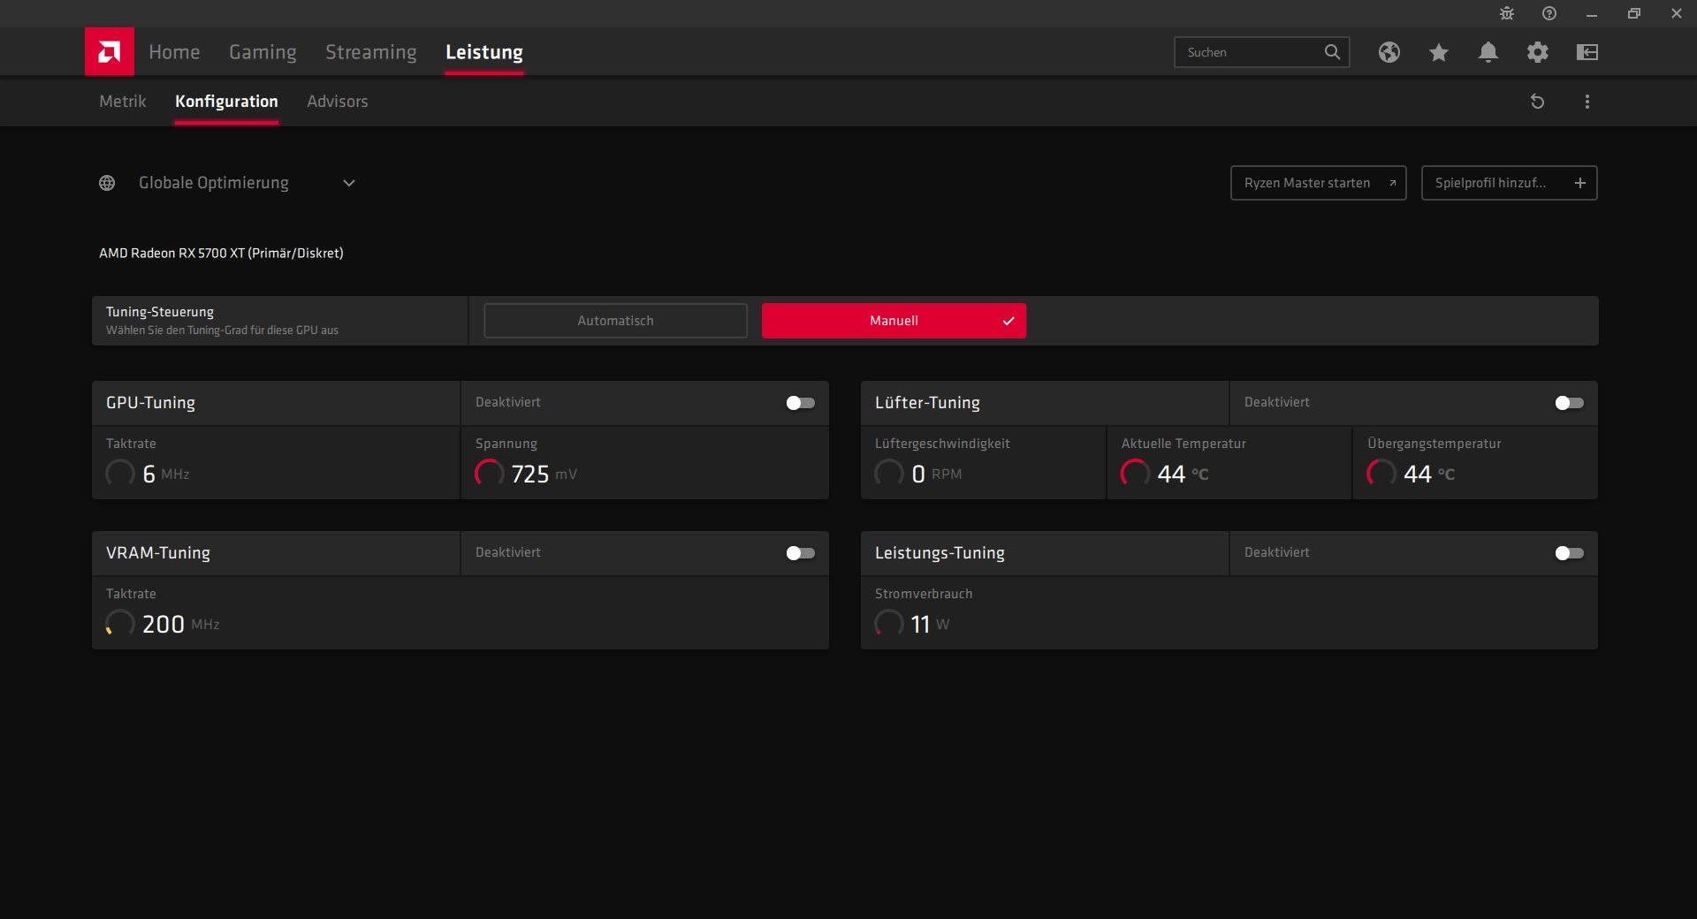Enable the Lüfter-Tuning toggle
1697x919 pixels.
coord(1570,403)
